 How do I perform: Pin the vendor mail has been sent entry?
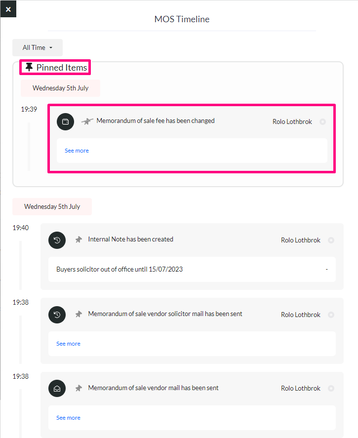(79, 388)
